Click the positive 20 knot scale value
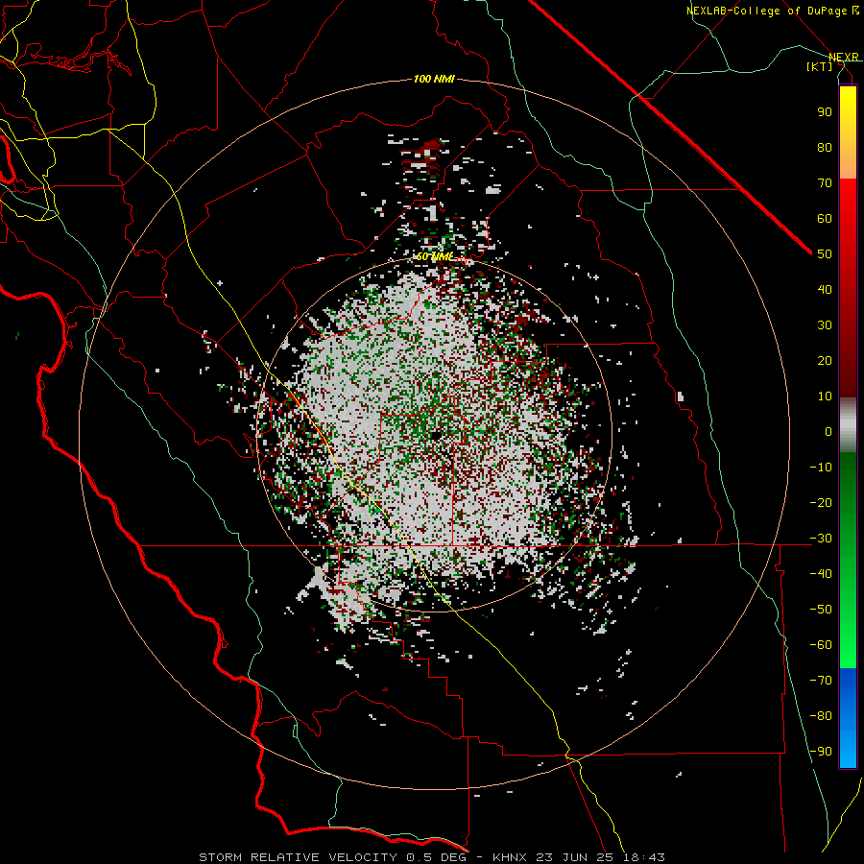Viewport: 864px width, 864px height. (x=825, y=361)
